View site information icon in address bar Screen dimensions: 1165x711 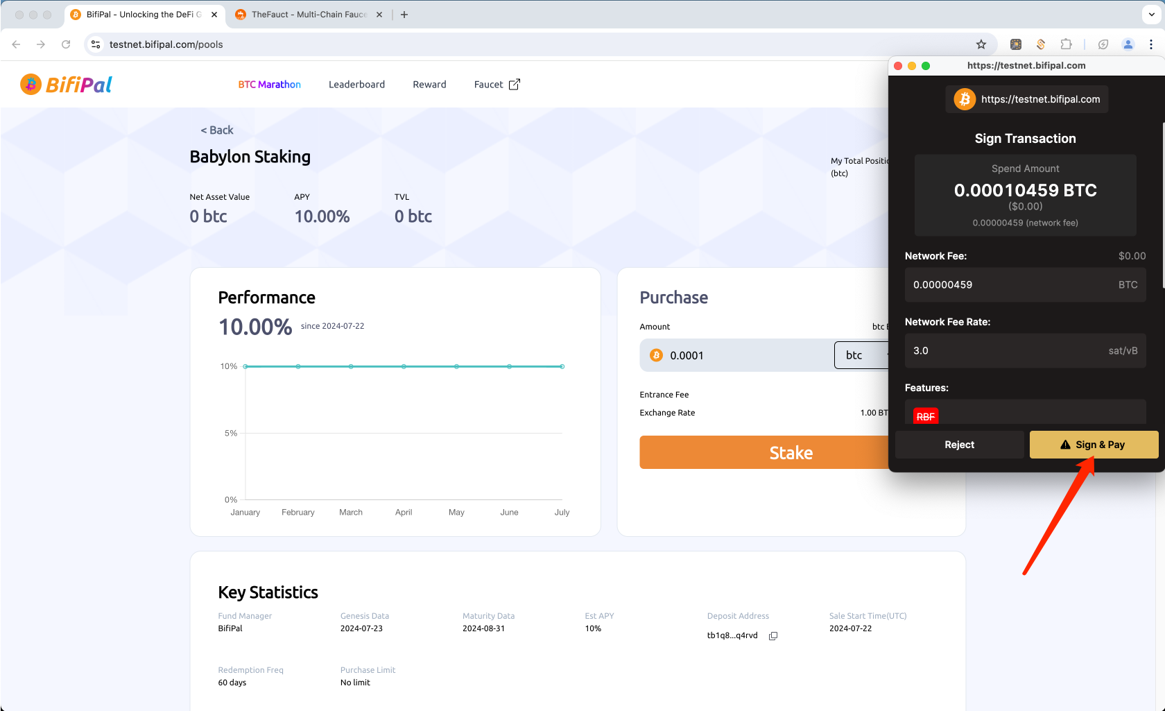tap(96, 44)
